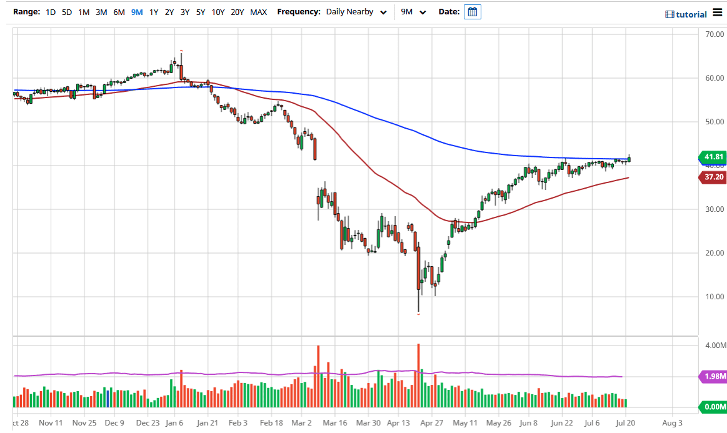This screenshot has width=727, height=433.
Task: Click the Apr 27 date axis label
Action: 432,423
